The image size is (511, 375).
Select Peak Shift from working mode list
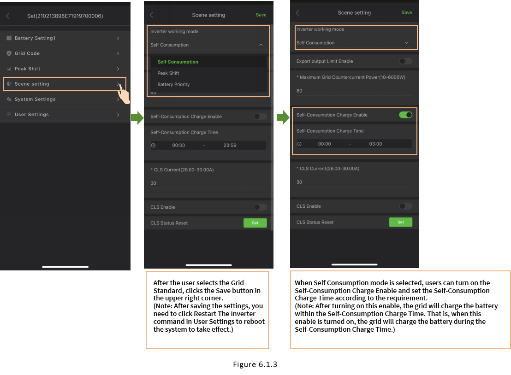click(168, 73)
